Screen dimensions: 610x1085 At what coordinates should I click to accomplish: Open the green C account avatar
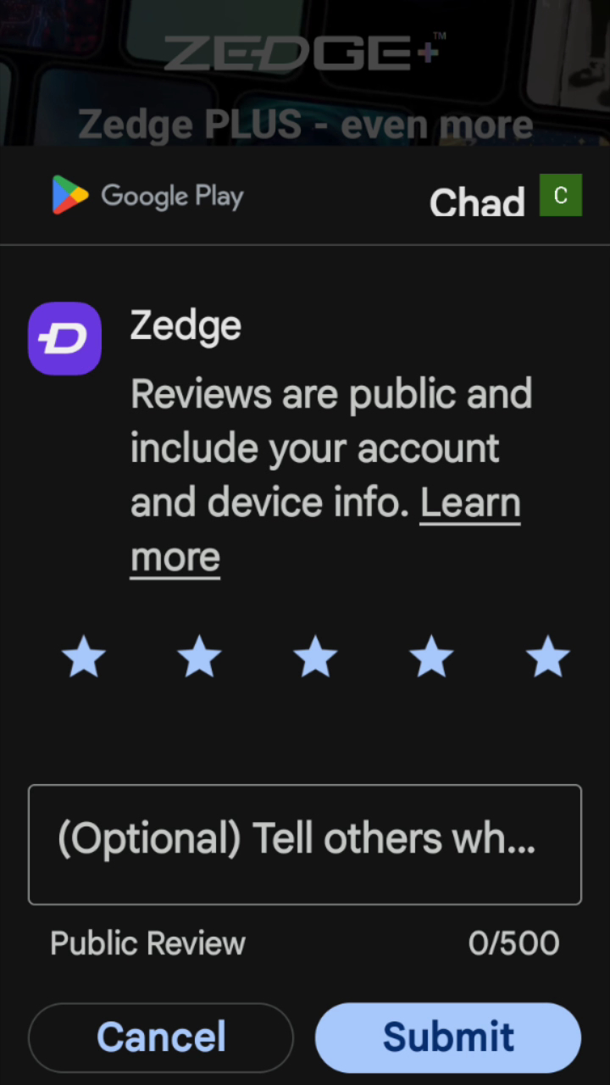[x=561, y=195]
